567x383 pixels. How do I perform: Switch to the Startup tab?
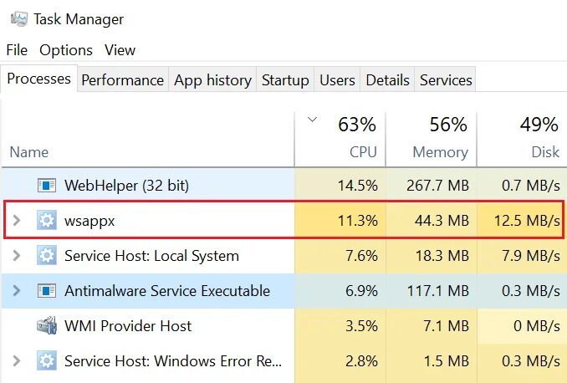pyautogui.click(x=285, y=80)
